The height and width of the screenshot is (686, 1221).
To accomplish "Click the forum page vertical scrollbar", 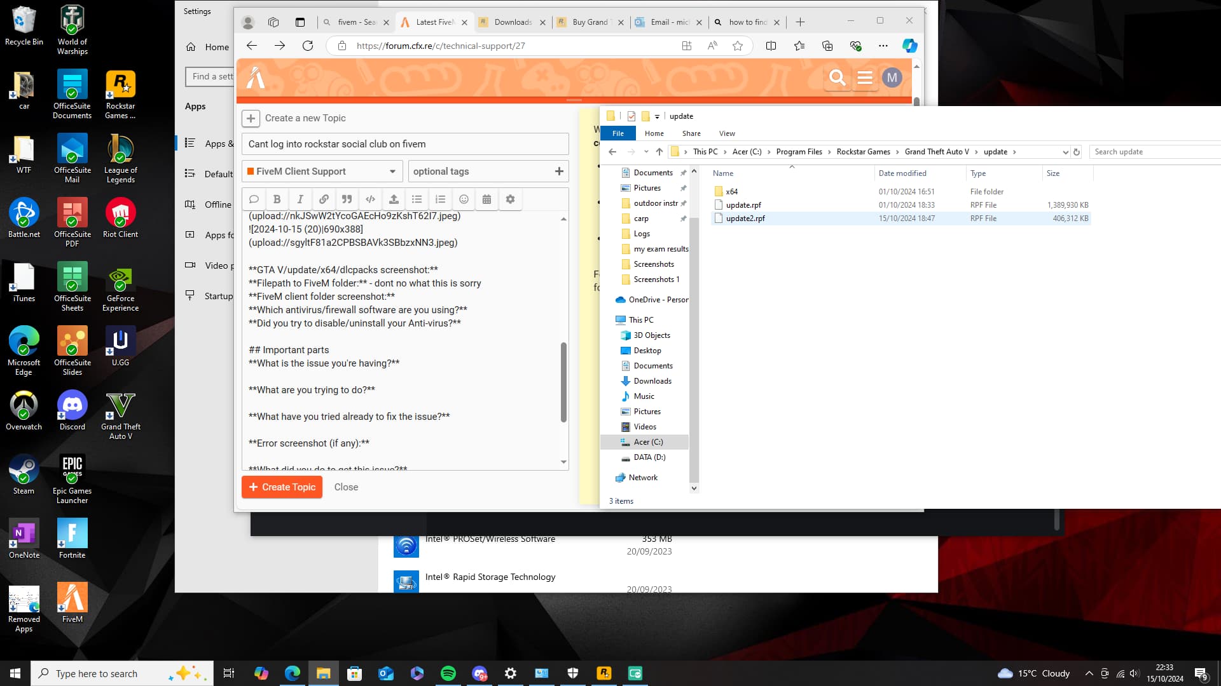I will point(916,100).
